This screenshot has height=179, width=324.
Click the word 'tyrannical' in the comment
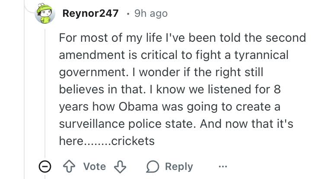pyautogui.click(x=261, y=56)
